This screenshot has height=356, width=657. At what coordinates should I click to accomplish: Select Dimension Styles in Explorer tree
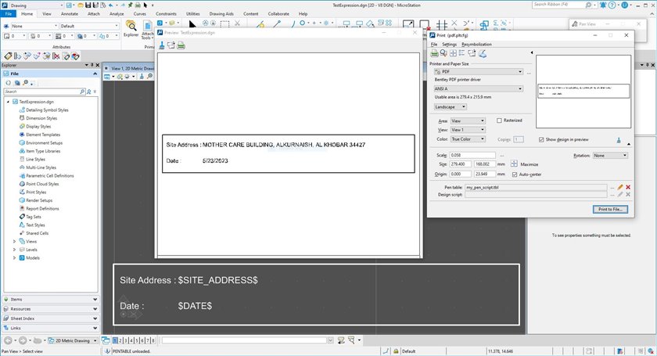[x=41, y=118]
